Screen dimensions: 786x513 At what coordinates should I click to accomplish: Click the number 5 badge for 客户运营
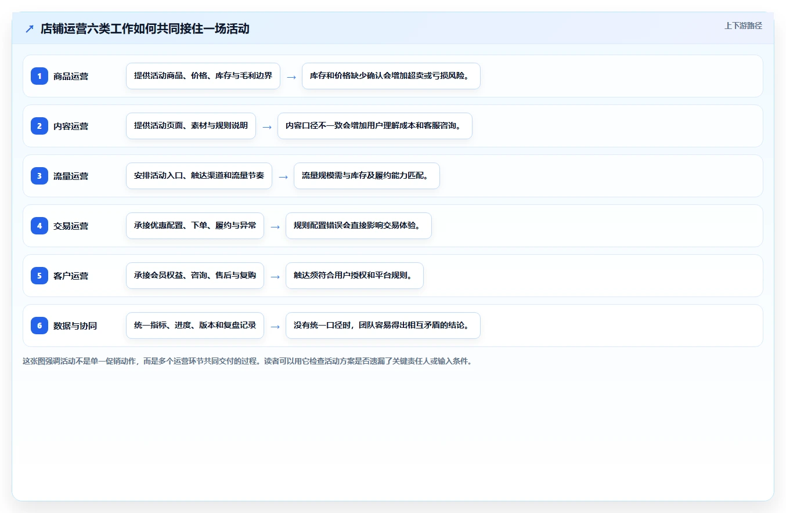pos(39,276)
